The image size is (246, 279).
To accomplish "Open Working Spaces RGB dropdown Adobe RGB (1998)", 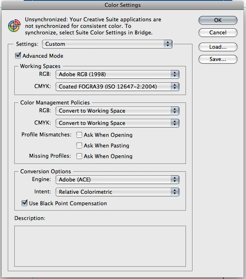I will pyautogui.click(x=117, y=74).
